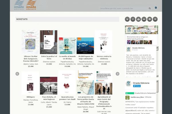Open 'Ulisses i la Mar dels Sargassos' cover
The width and height of the screenshot is (172, 114).
point(30,42)
